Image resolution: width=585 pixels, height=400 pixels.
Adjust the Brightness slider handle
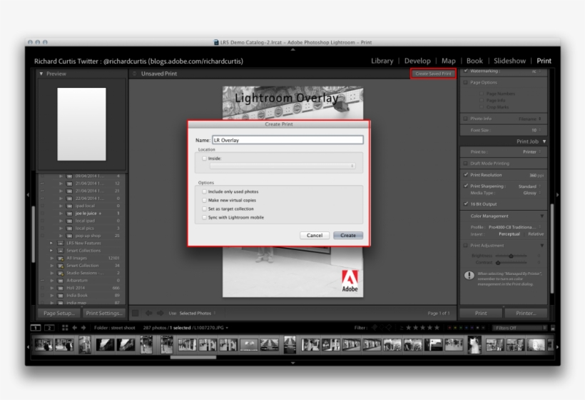(510, 255)
